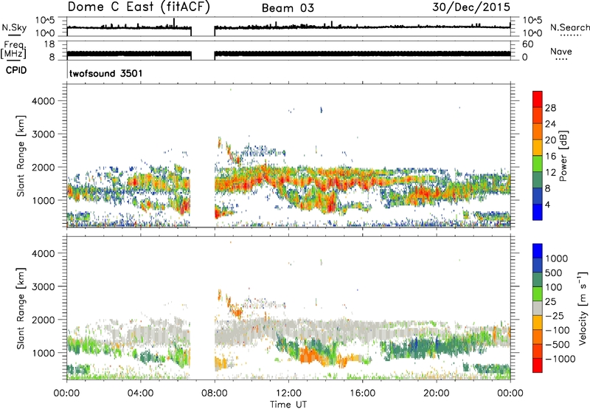Click the '3000' tick on velocity panel

44,286
